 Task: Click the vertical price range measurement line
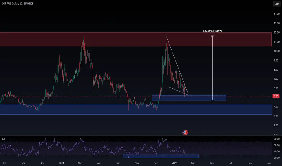point(213,68)
